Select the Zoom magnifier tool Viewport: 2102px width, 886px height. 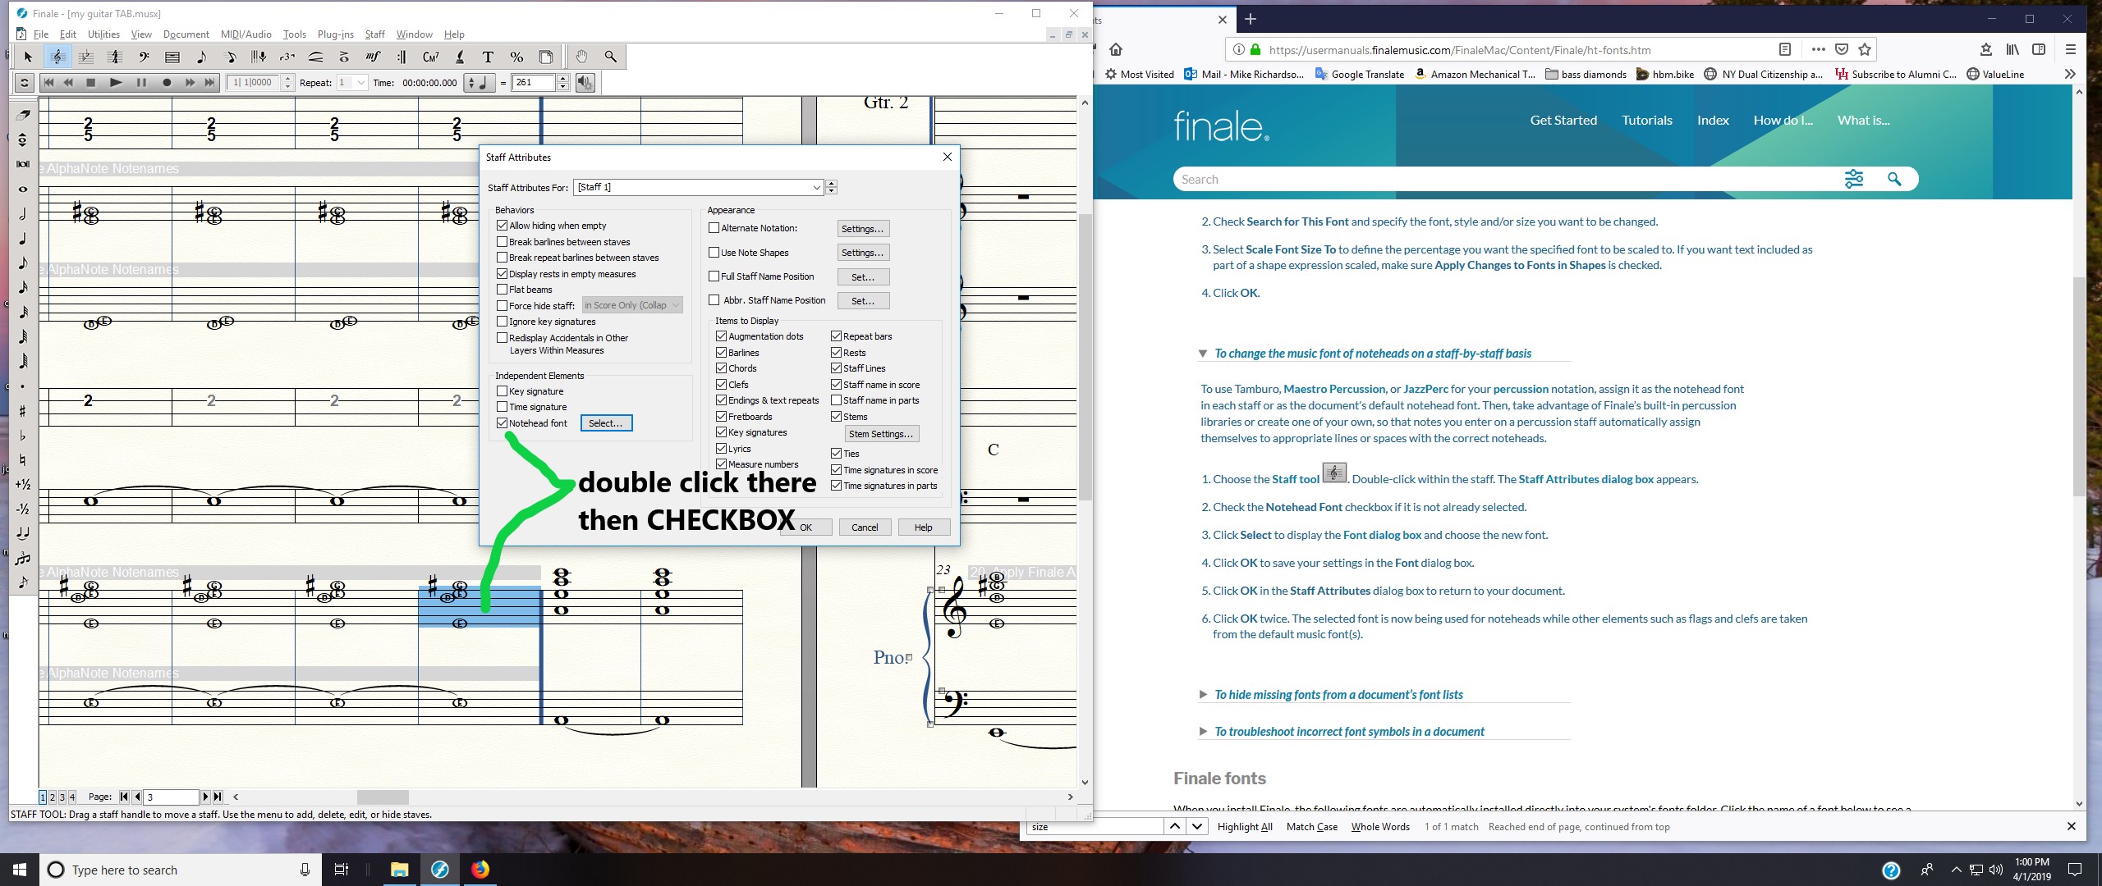pyautogui.click(x=610, y=57)
